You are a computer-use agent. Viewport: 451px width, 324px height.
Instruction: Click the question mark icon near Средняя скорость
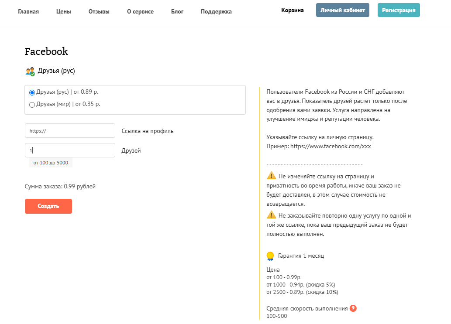353,308
